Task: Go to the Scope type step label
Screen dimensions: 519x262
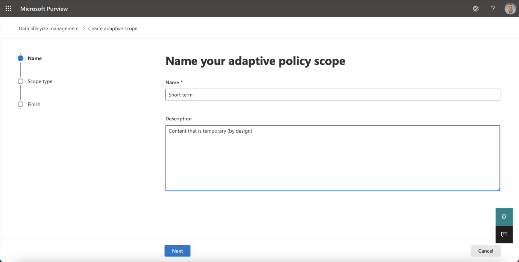Action: tap(40, 81)
